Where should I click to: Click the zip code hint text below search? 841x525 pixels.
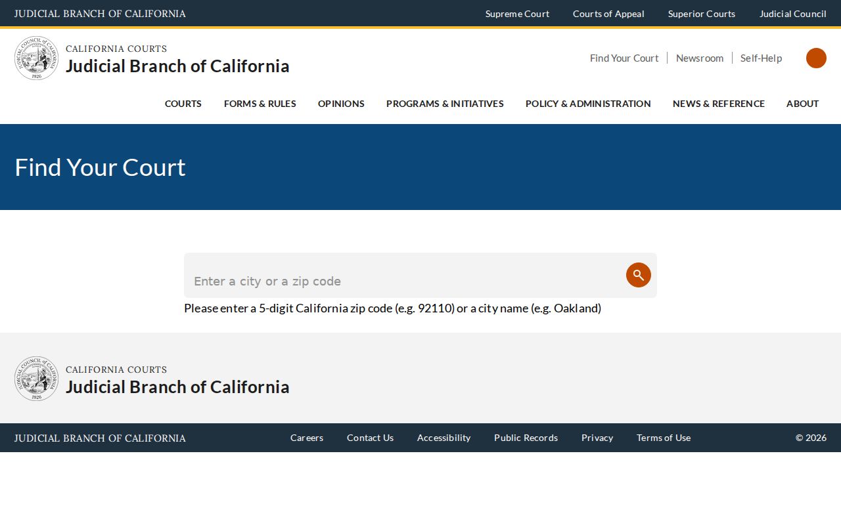click(392, 308)
